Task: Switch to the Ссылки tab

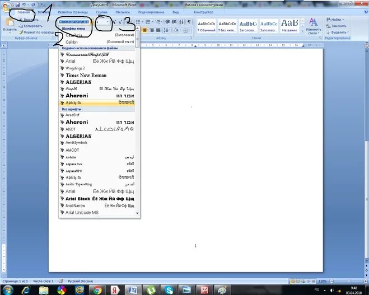Action: [x=102, y=12]
